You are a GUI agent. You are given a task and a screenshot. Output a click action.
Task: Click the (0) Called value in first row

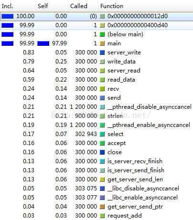[x=93, y=16]
